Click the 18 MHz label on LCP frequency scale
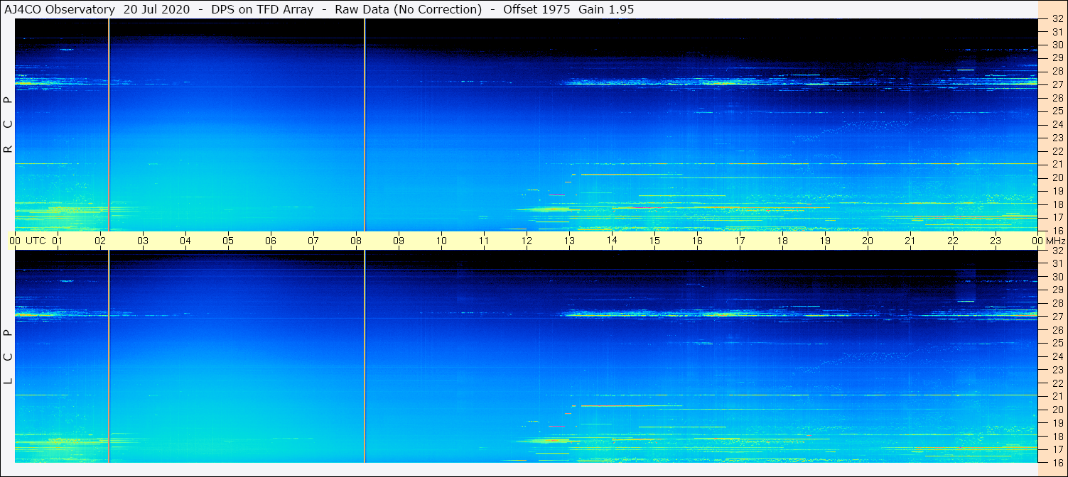 pyautogui.click(x=1057, y=437)
